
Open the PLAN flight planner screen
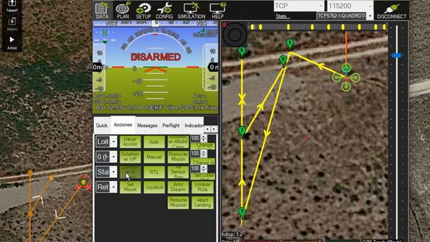[x=123, y=10]
